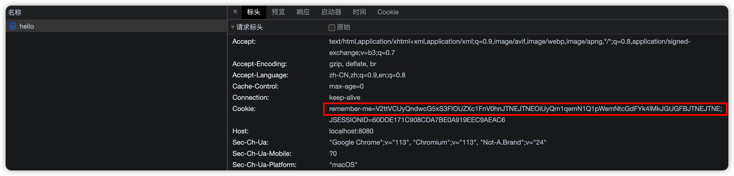The image size is (734, 176).
Task: Click the JSESSIONID cookie value
Action: pyautogui.click(x=417, y=120)
